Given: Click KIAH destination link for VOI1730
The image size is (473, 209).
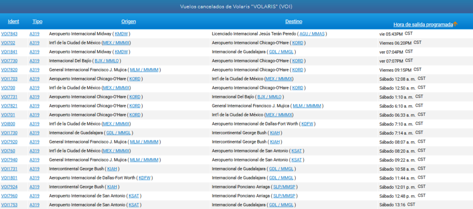Looking at the screenshot, I should pyautogui.click(x=275, y=133).
